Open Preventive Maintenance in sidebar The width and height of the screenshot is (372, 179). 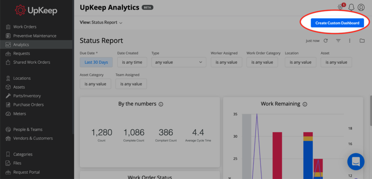tap(35, 36)
